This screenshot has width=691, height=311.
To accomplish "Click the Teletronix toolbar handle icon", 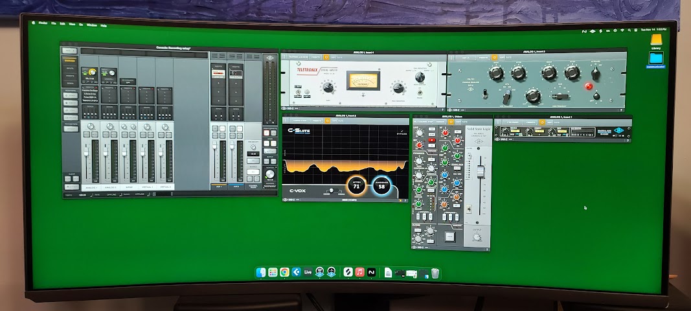I will (x=284, y=57).
